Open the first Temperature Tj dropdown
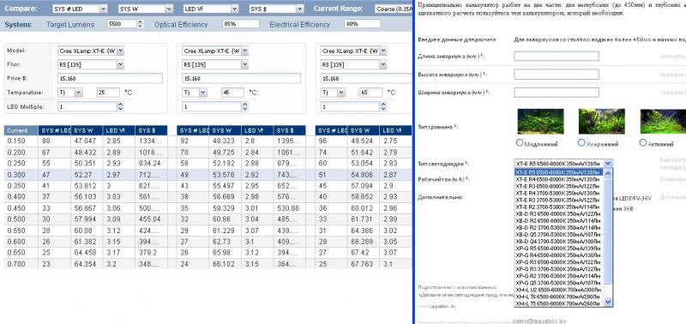This screenshot has height=324, width=686. 70,93
